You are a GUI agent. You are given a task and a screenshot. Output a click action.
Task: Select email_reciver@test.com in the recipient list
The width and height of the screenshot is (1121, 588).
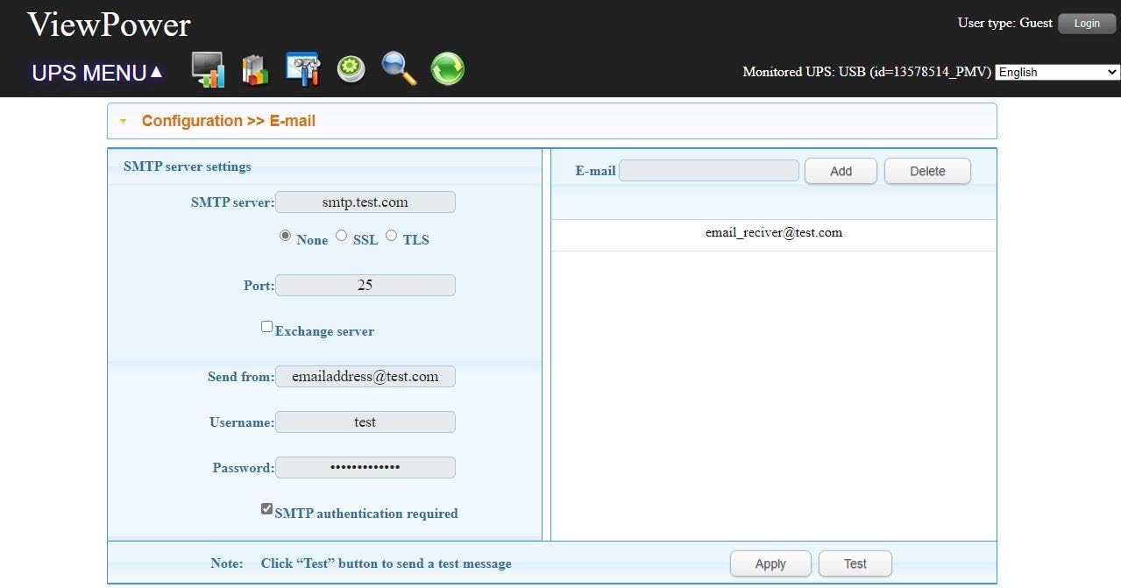click(x=774, y=233)
